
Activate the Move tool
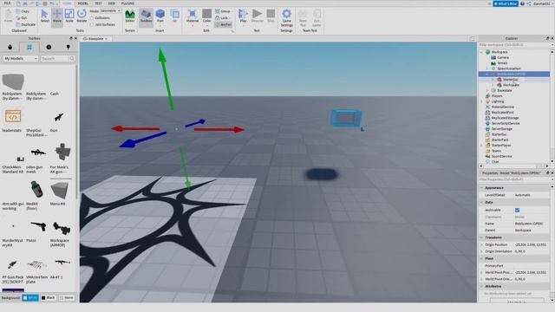[57, 16]
